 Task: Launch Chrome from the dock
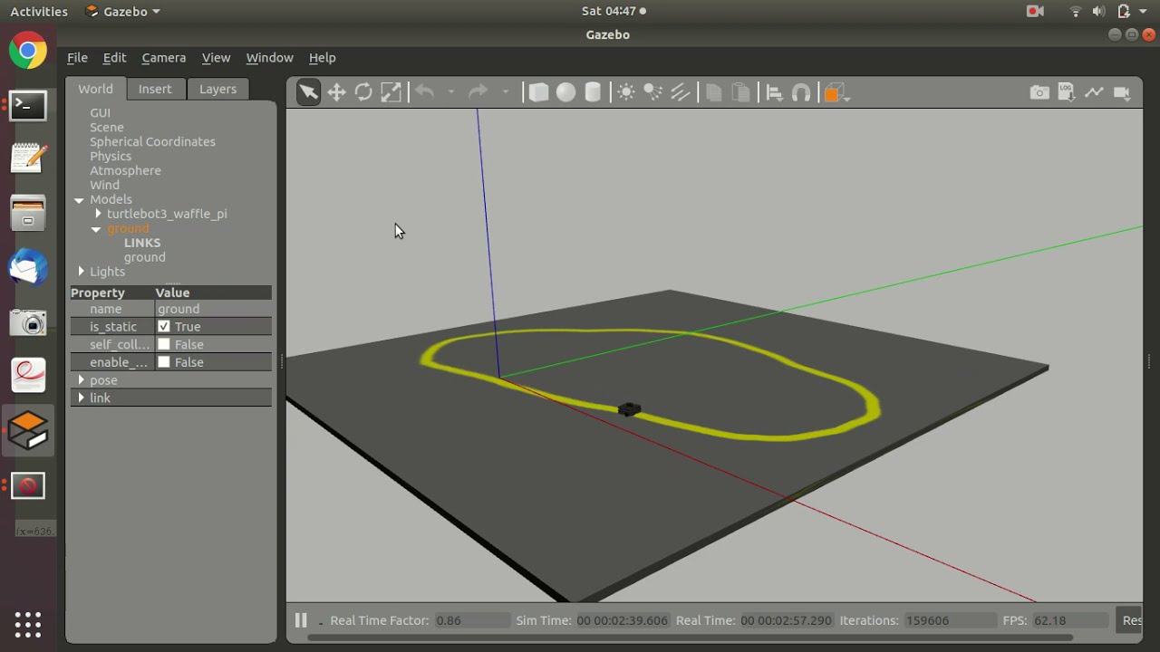[x=28, y=51]
